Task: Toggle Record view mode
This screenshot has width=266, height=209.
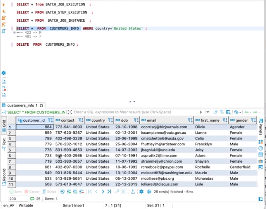Action: coord(4,177)
